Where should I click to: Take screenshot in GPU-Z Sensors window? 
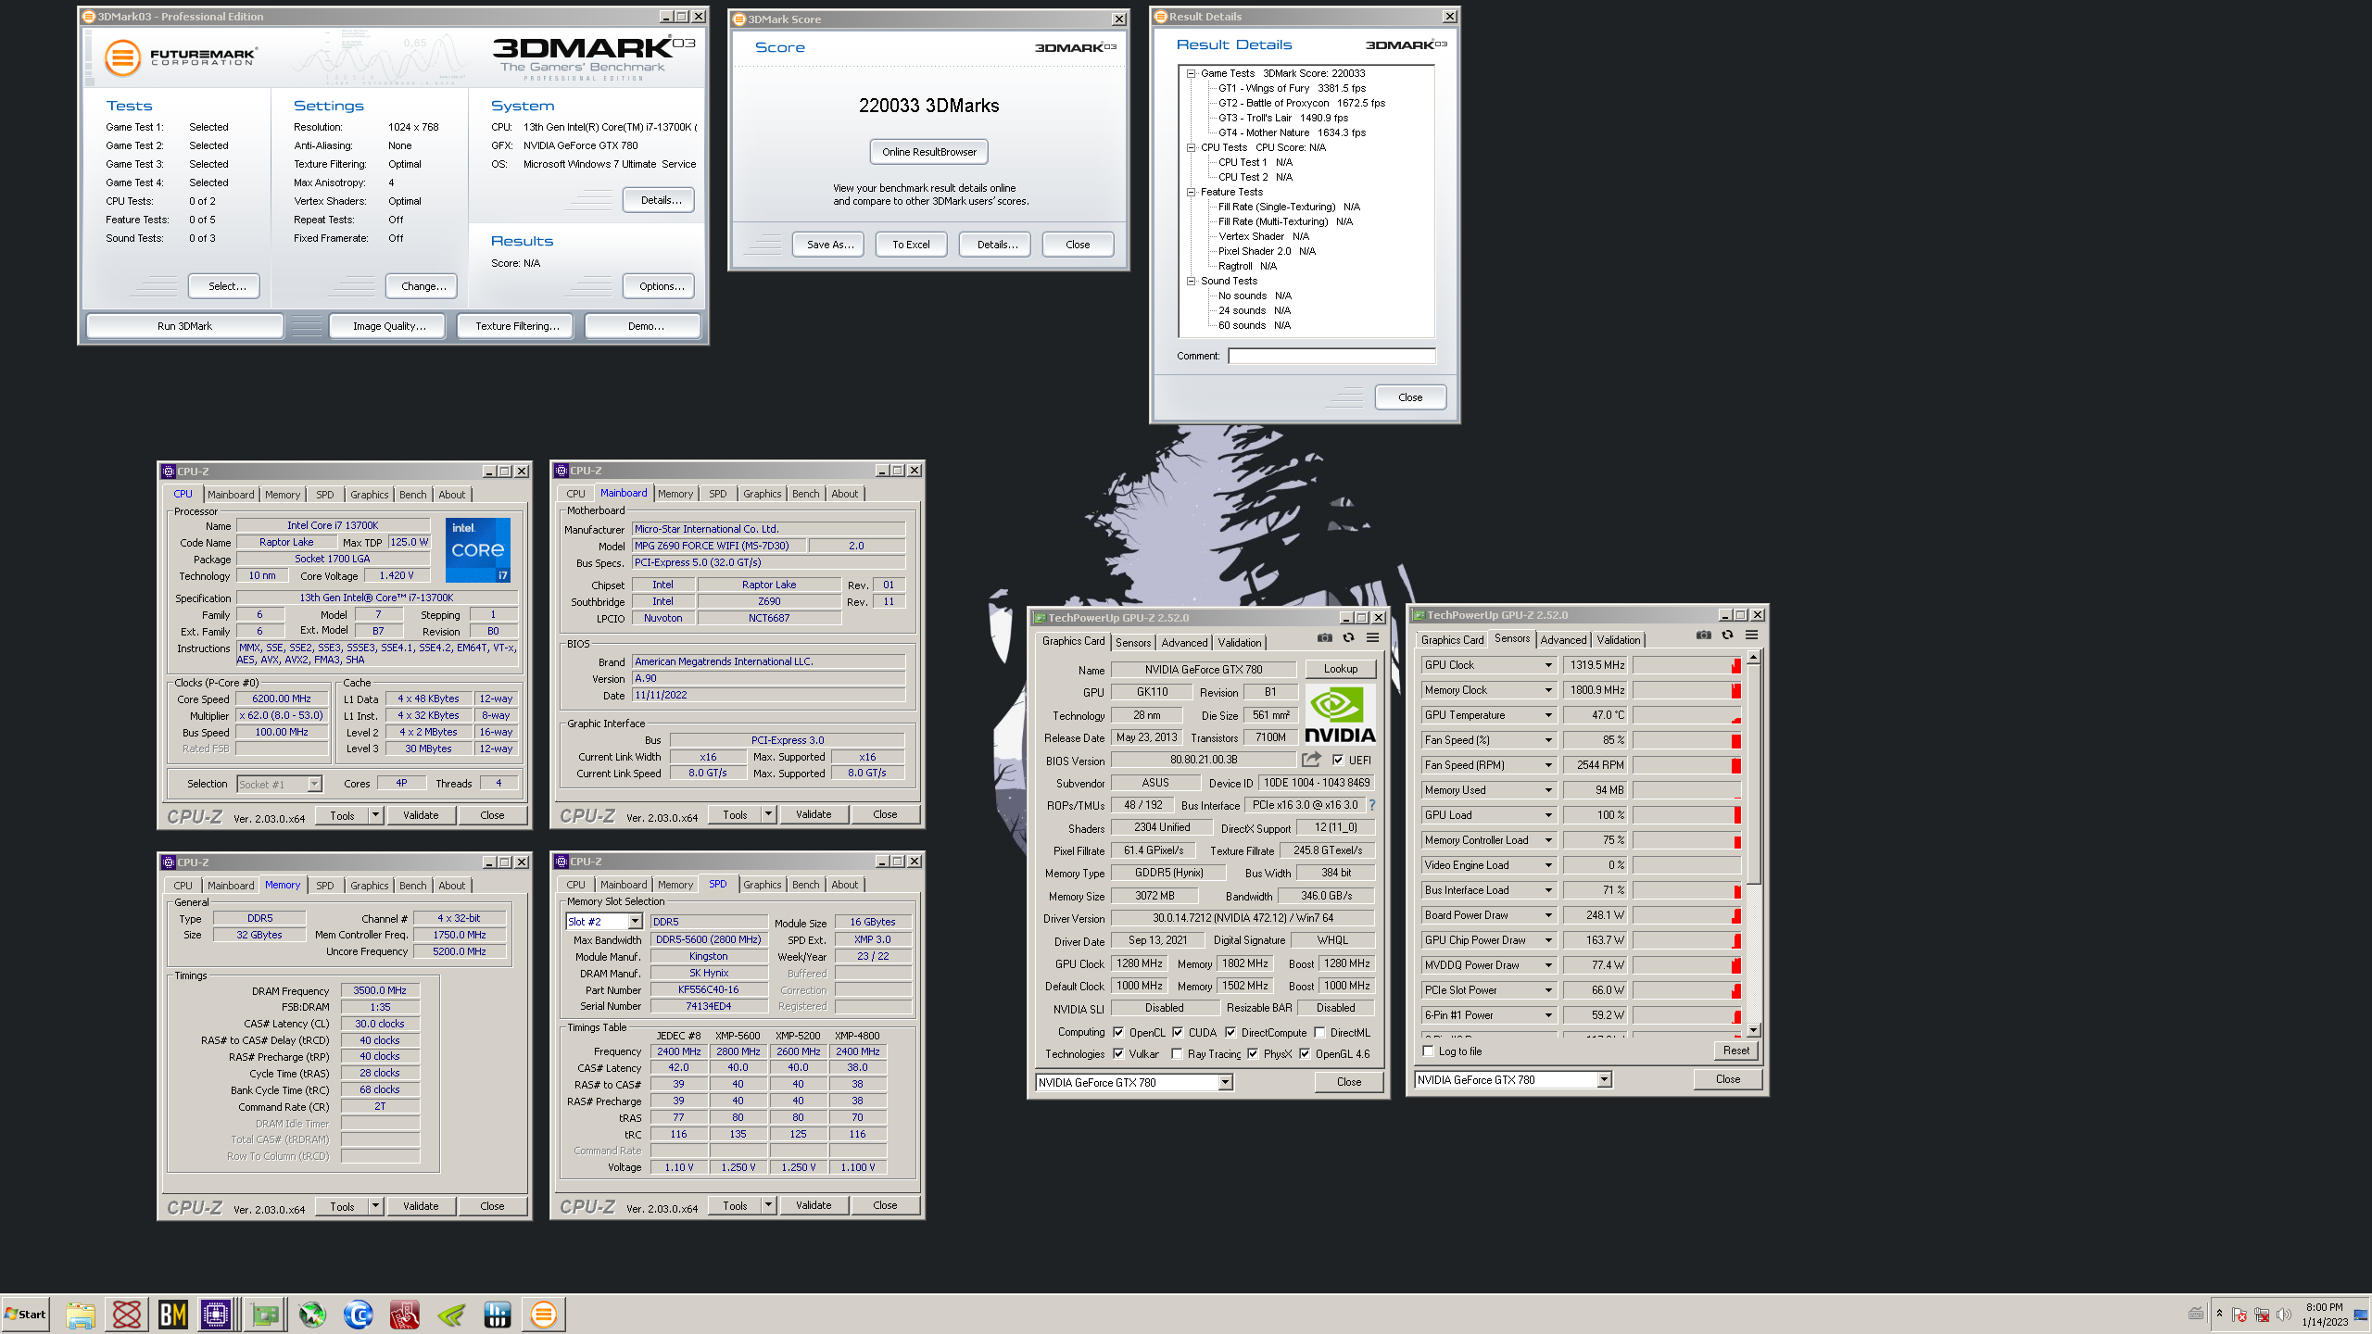(x=1704, y=635)
